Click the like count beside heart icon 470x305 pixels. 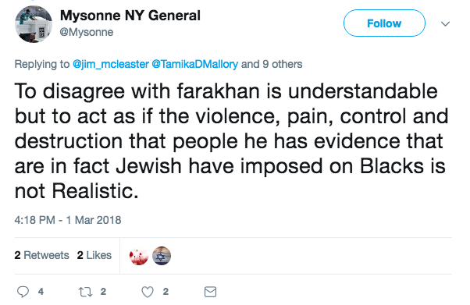pyautogui.click(x=166, y=292)
